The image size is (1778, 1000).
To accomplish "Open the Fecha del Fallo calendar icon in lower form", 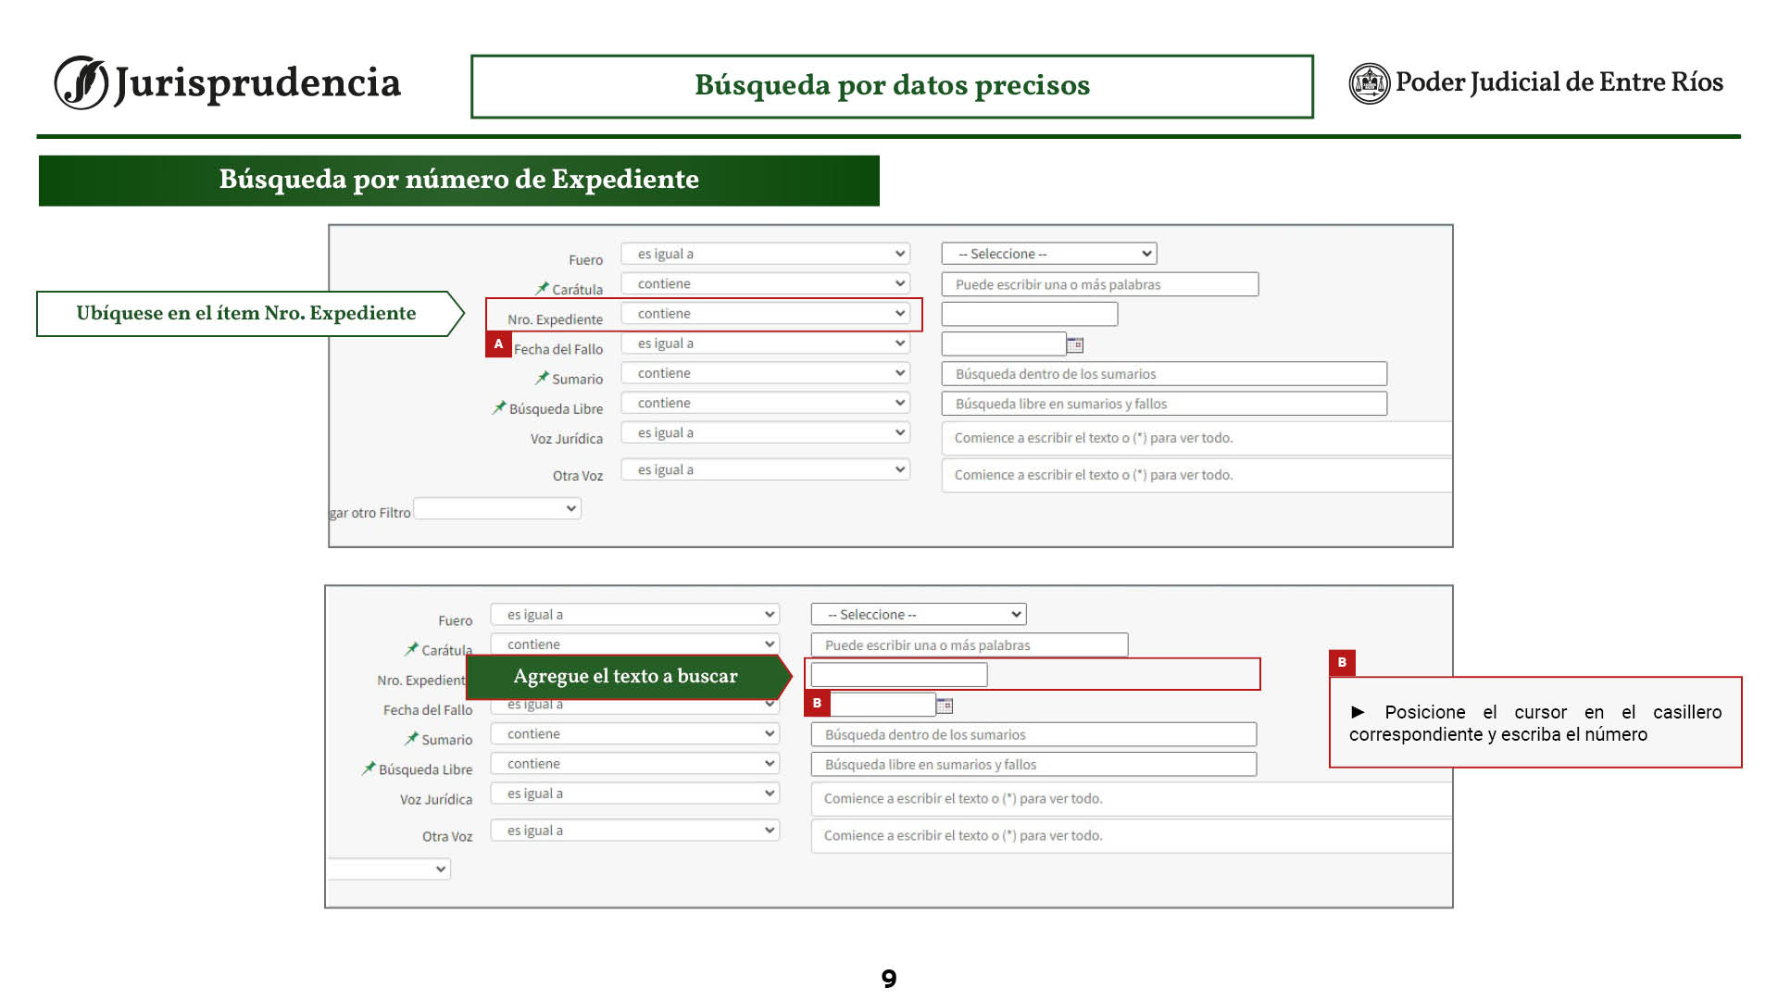I will tap(945, 706).
